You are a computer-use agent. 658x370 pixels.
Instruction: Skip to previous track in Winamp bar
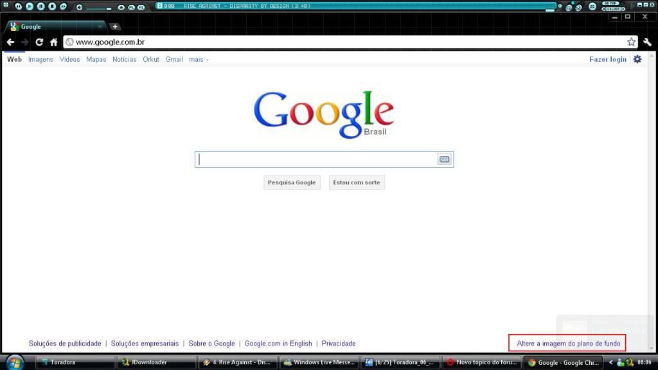click(x=18, y=6)
